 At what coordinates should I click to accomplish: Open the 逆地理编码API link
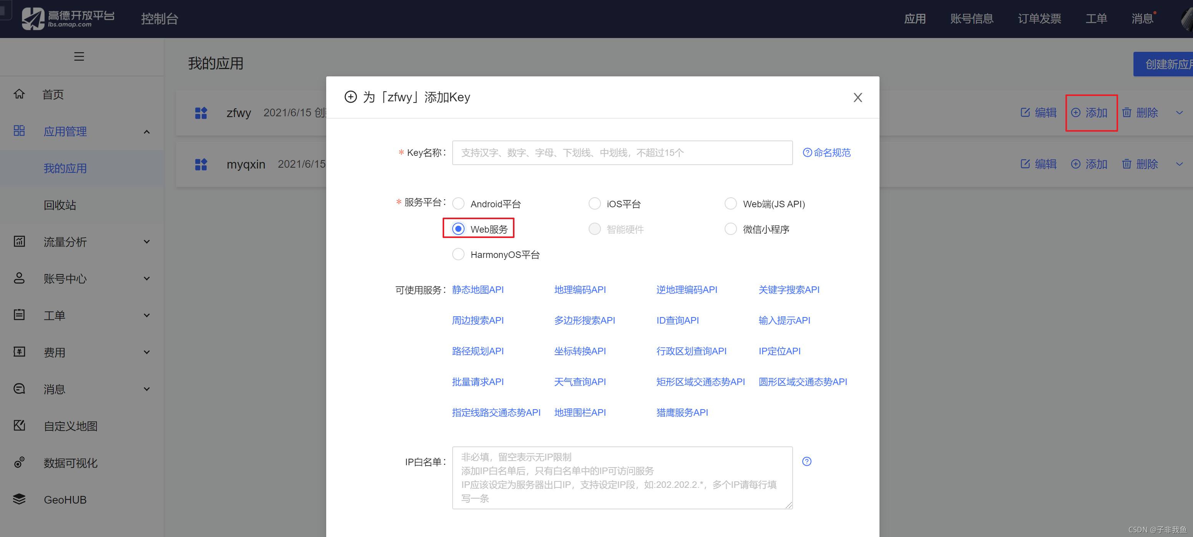coord(687,289)
